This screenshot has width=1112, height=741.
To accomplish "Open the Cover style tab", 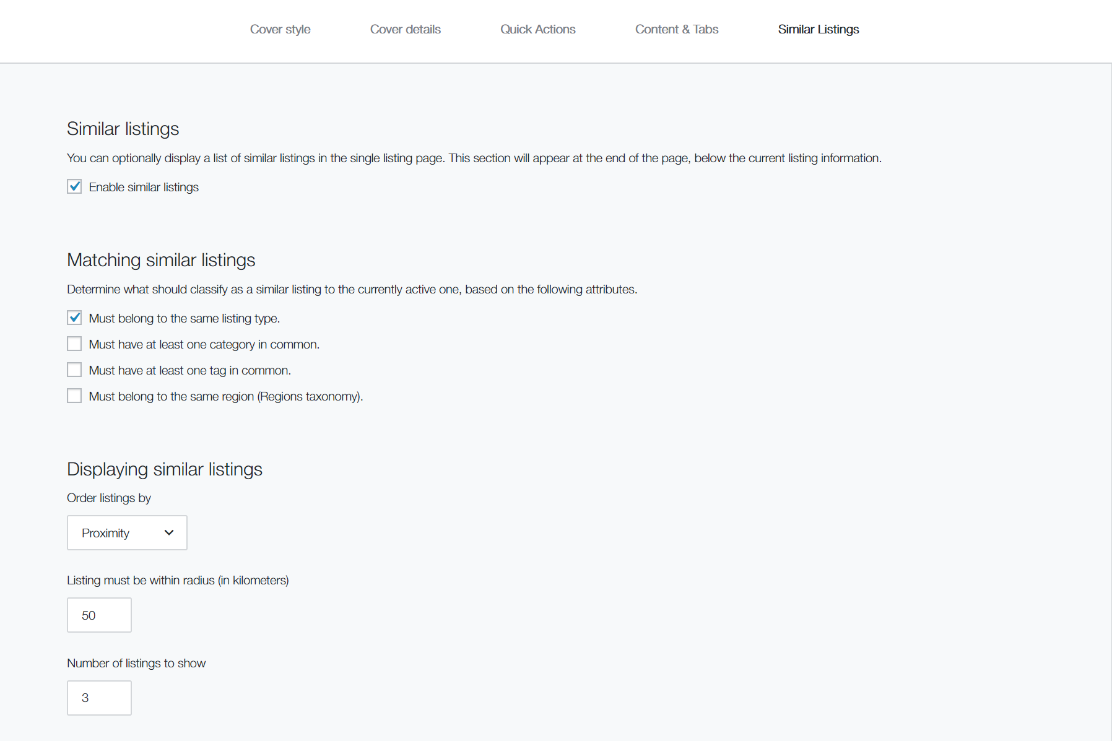I will click(x=280, y=29).
